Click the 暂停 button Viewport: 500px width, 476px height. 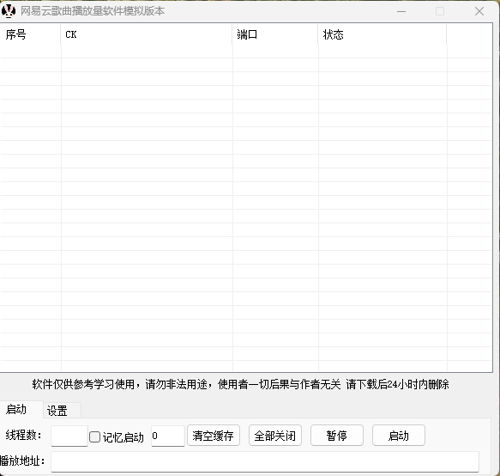coord(337,436)
